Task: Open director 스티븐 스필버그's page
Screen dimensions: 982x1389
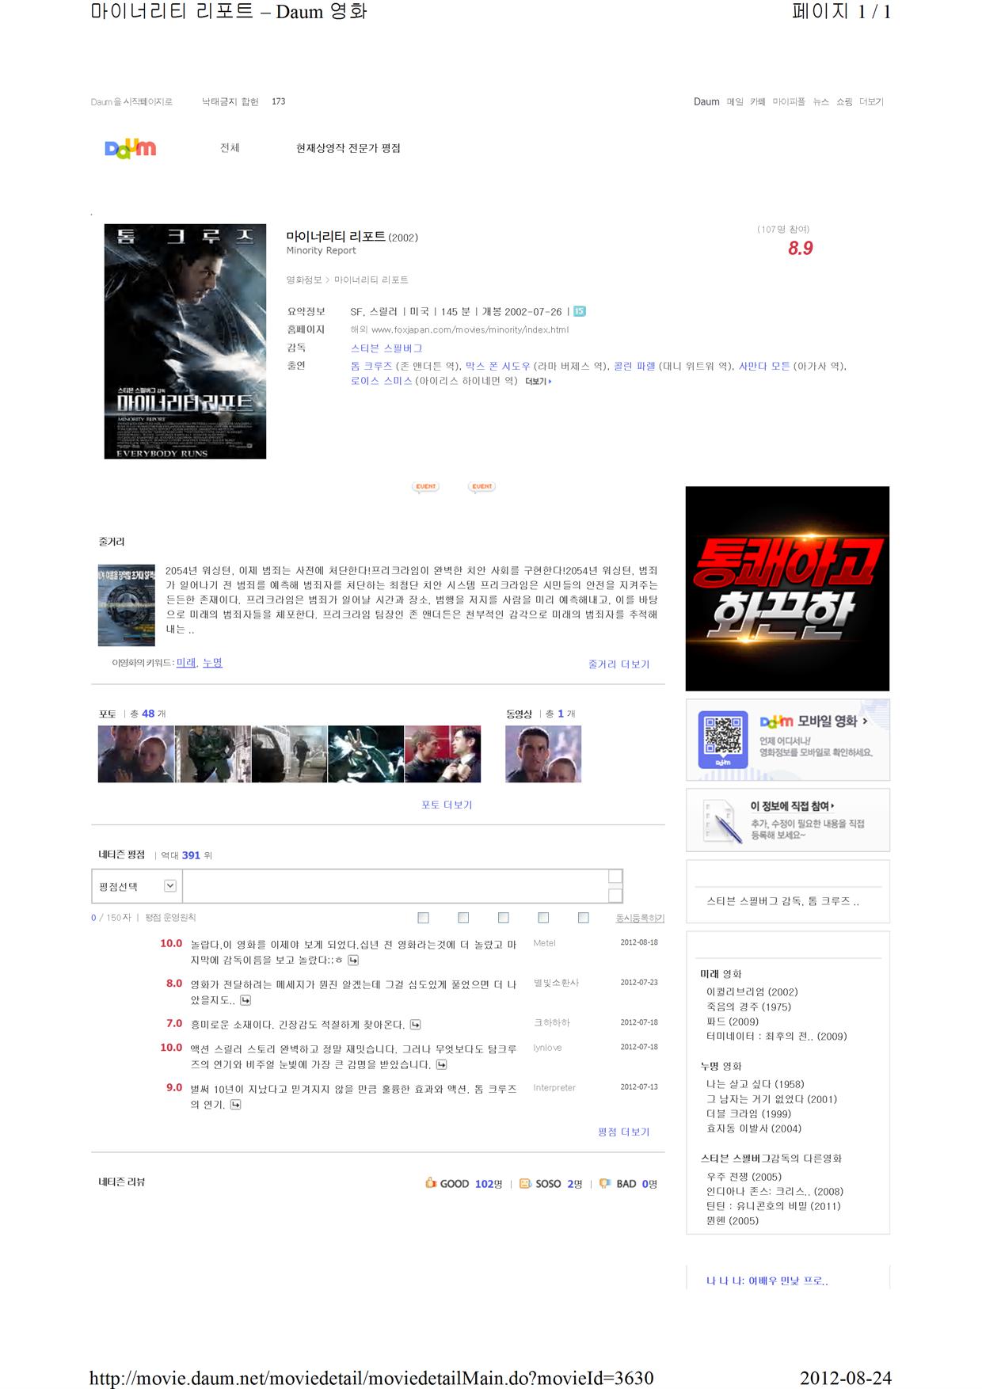Action: 386,348
